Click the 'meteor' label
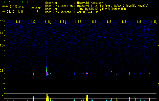The width and height of the screenshot is (159, 101). click(36, 8)
